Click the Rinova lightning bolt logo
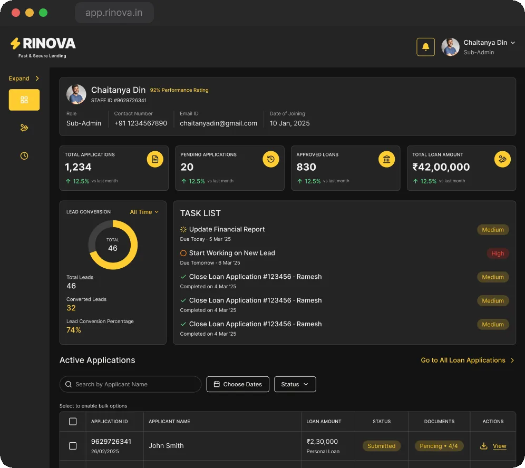 click(15, 44)
